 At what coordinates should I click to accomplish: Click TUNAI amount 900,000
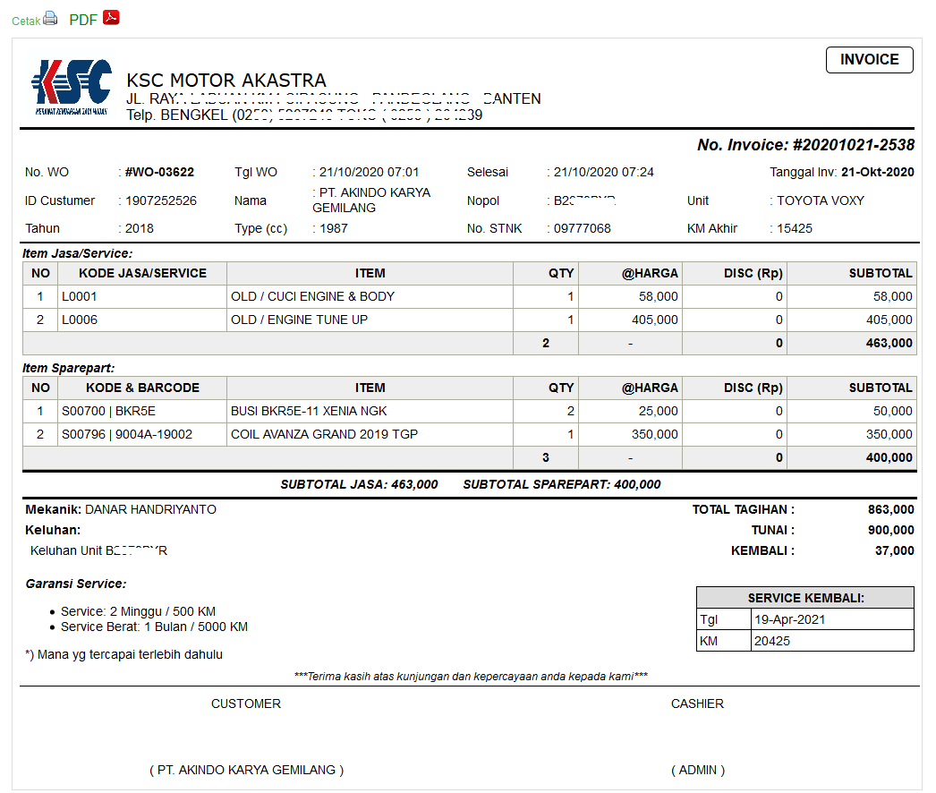(x=890, y=530)
